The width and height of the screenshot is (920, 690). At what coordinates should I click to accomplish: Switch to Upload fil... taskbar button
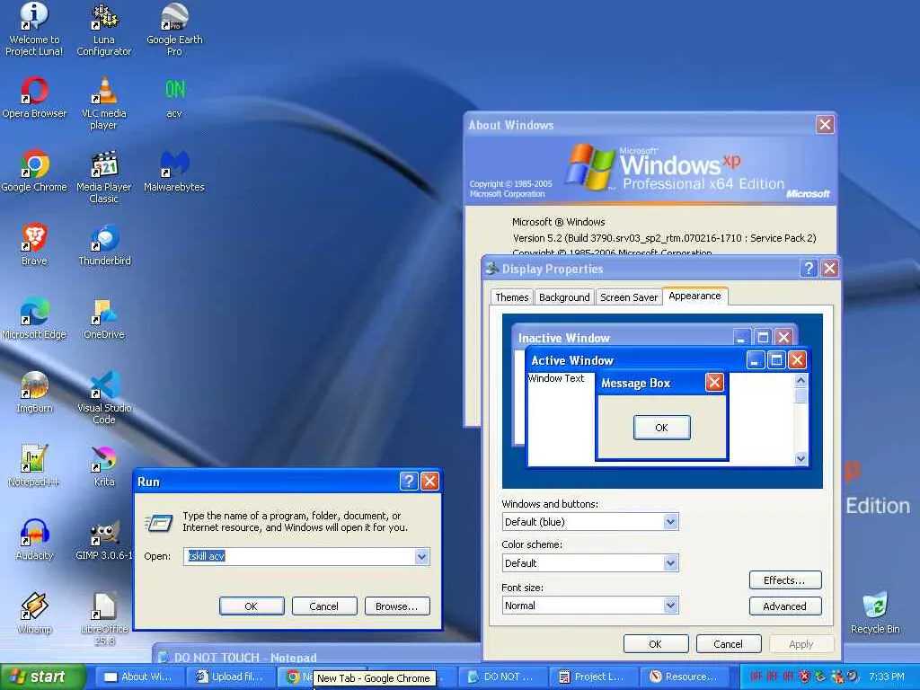(x=230, y=677)
